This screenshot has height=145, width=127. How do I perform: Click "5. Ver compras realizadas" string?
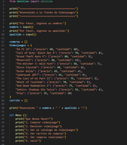coord(44,137)
